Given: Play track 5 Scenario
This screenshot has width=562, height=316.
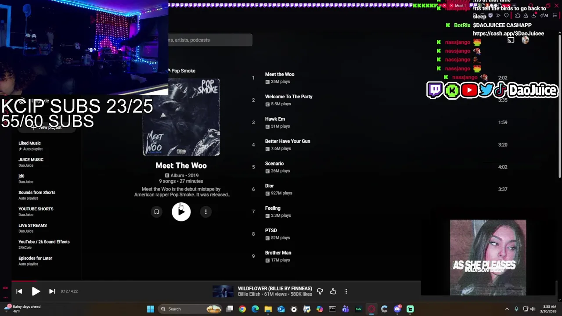Looking at the screenshot, I should pyautogui.click(x=274, y=164).
